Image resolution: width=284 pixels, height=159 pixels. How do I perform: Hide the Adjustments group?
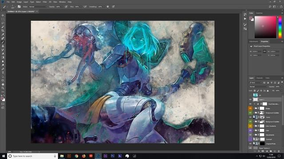tap(250, 135)
